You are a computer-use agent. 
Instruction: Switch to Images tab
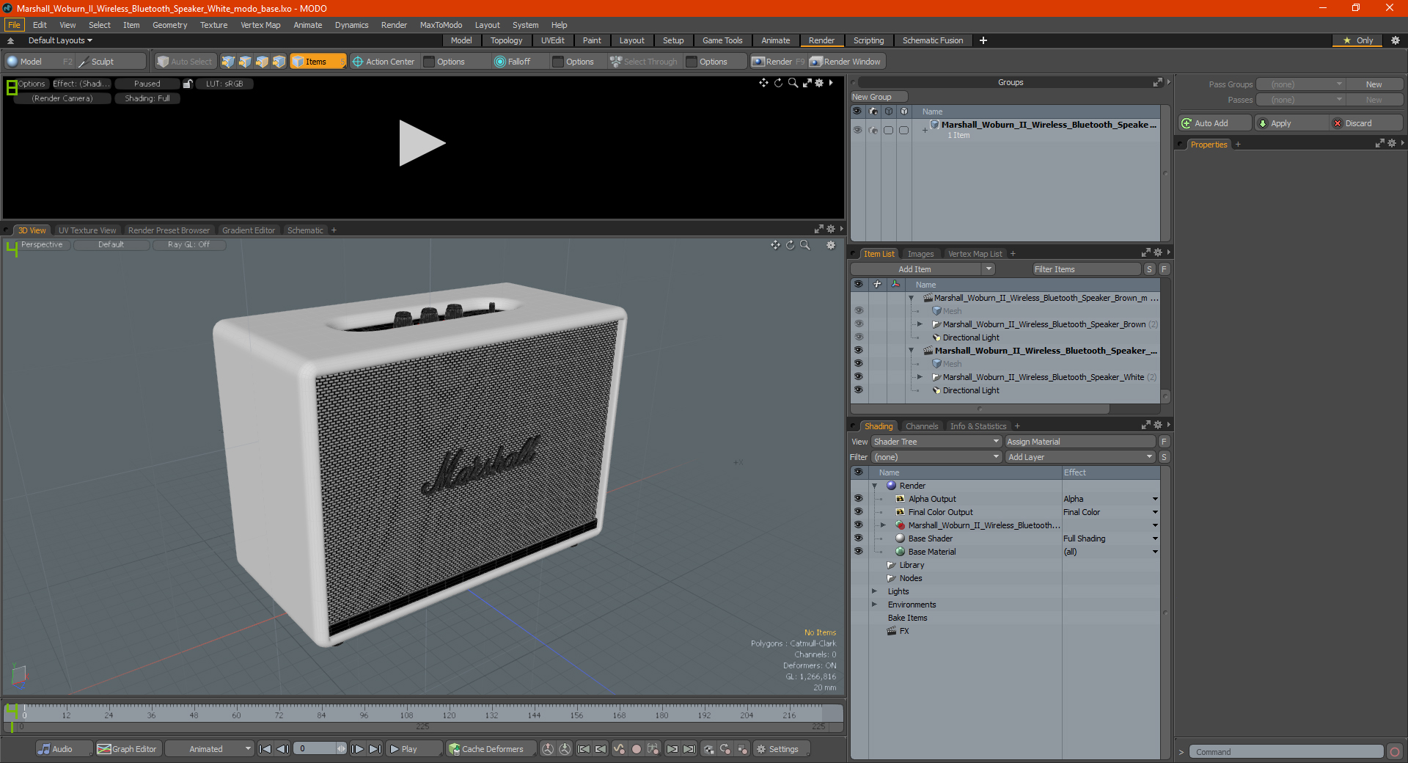click(x=920, y=254)
